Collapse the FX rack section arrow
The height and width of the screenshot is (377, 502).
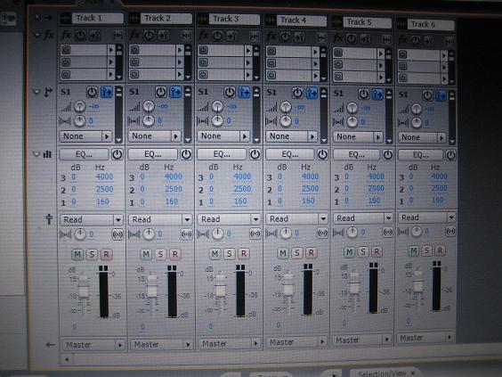[x=36, y=35]
